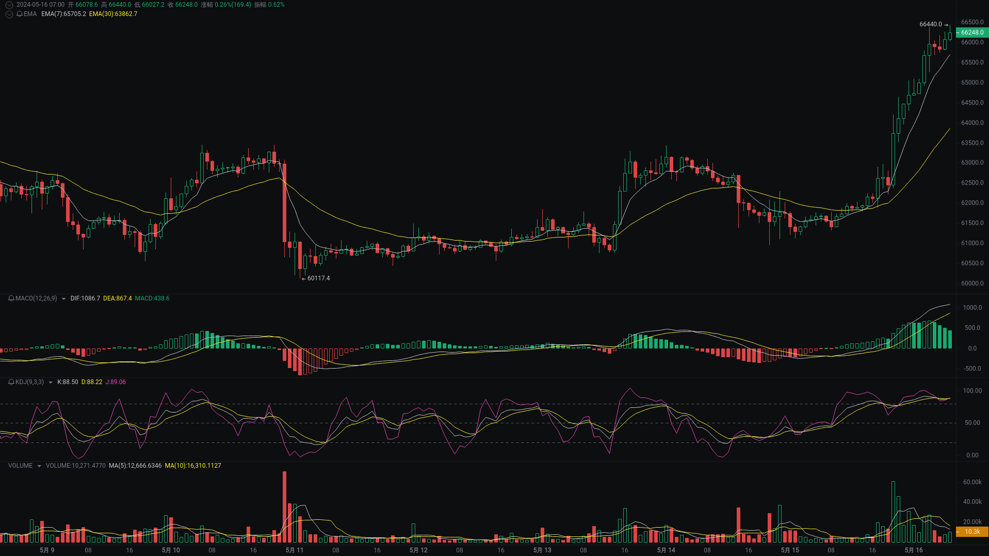This screenshot has height=556, width=989.
Task: Click the bell alarm icon beside KDJ(9,3,3)
Action: point(10,382)
